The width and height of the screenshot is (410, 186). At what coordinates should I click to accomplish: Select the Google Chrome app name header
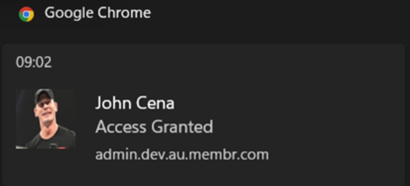(x=98, y=13)
